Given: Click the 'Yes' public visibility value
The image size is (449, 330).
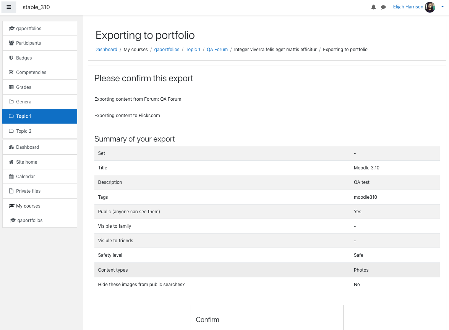Looking at the screenshot, I should (357, 212).
